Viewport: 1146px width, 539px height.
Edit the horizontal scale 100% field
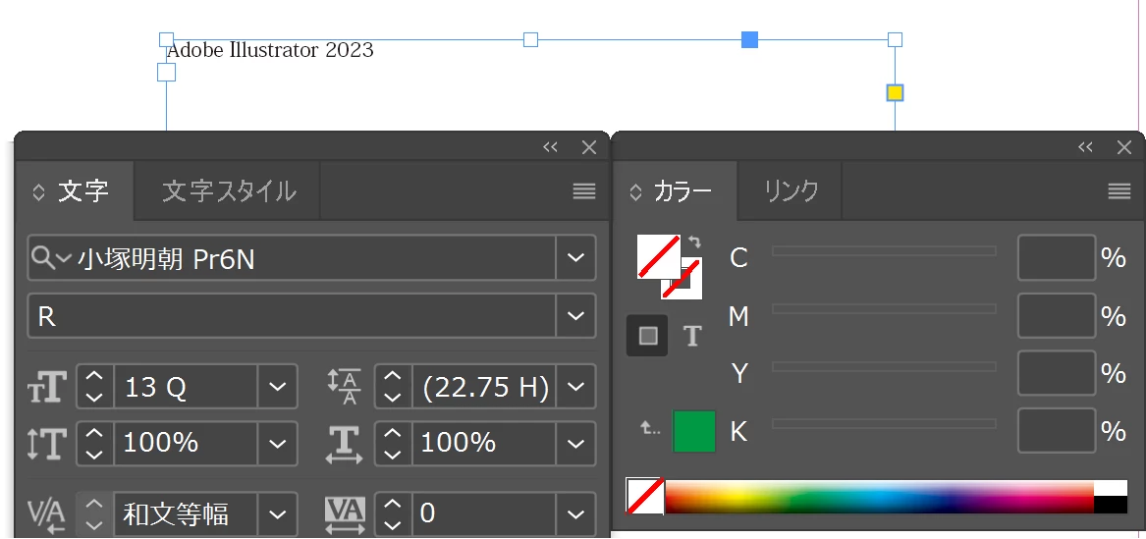click(x=484, y=444)
